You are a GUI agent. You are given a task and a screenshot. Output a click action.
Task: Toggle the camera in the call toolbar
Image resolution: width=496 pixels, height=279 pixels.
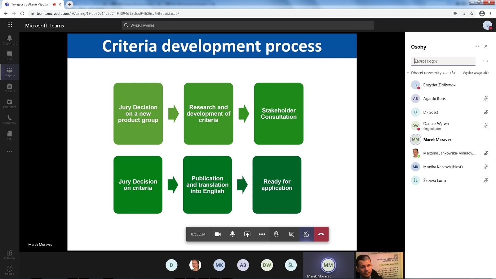click(x=218, y=234)
